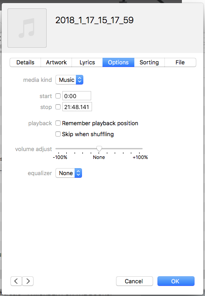Click the start time 0:00 field

click(77, 96)
